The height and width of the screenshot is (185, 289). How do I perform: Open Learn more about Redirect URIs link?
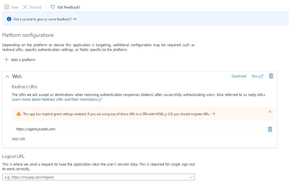coord(54,100)
